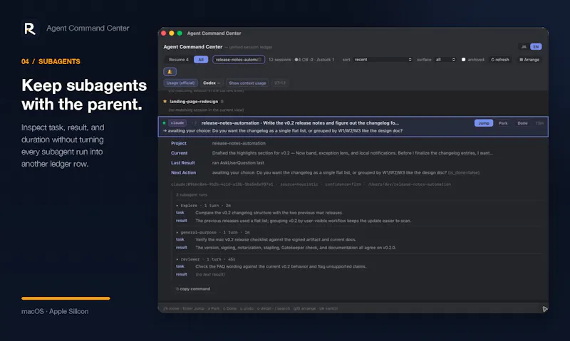This screenshot has height=341, width=570.
Task: Jump to the release-notes-automation session
Action: [x=484, y=123]
